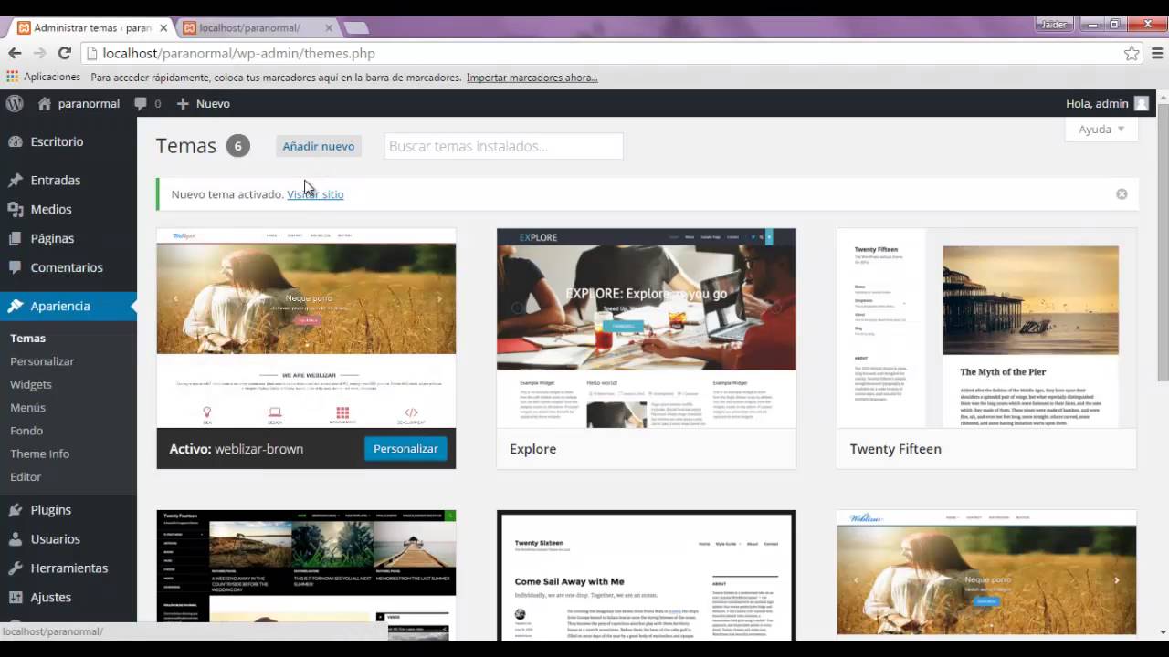The height and width of the screenshot is (657, 1169).
Task: Open the Páginas pages icon menu
Action: (52, 238)
